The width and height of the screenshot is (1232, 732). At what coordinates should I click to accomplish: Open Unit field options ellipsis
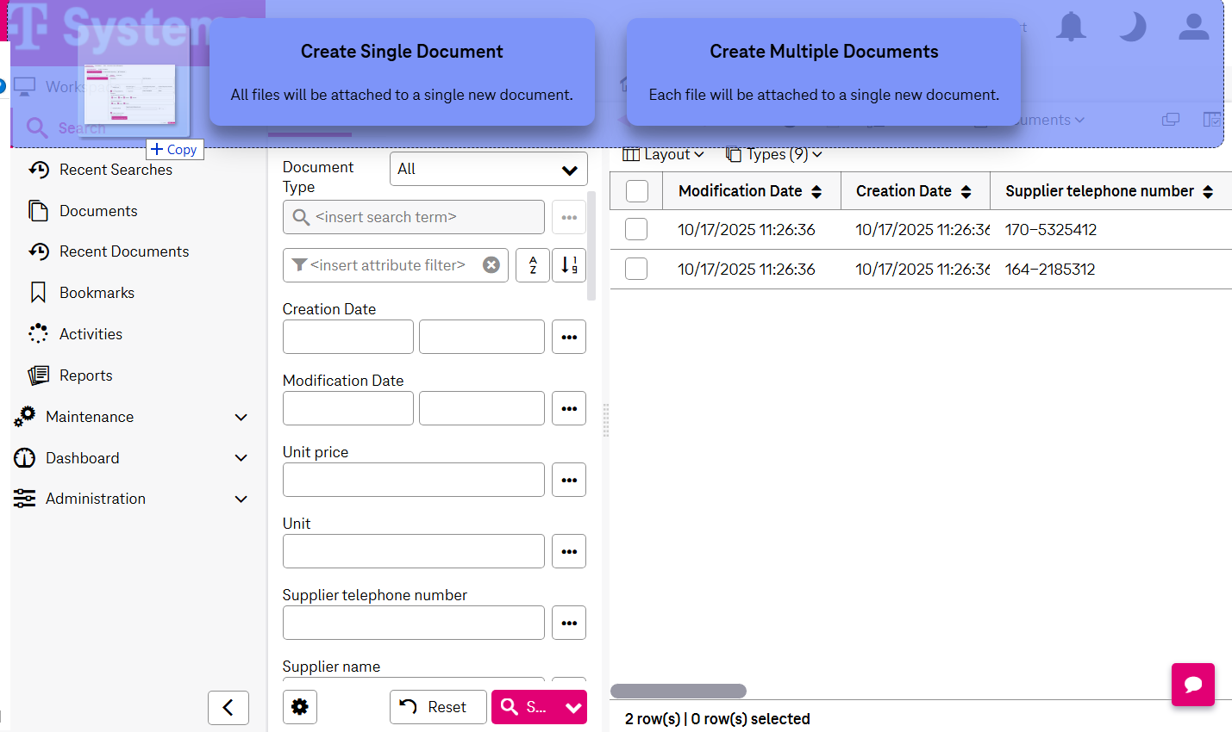click(x=569, y=551)
